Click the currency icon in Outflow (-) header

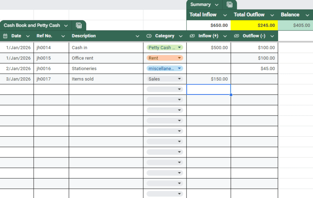[237, 36]
